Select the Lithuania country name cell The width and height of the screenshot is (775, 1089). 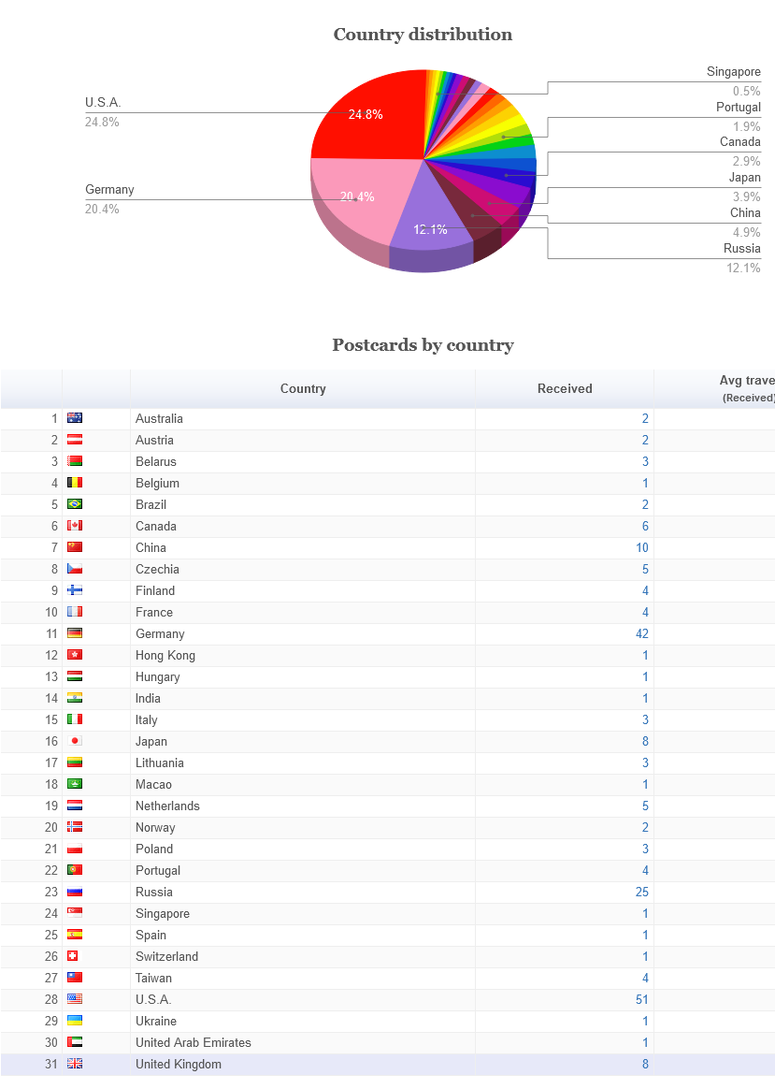303,762
